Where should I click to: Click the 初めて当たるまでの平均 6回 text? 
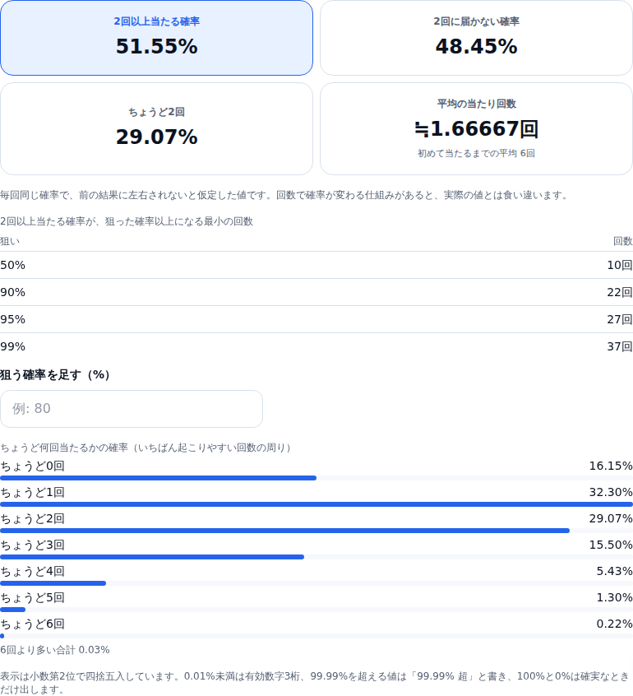click(476, 153)
